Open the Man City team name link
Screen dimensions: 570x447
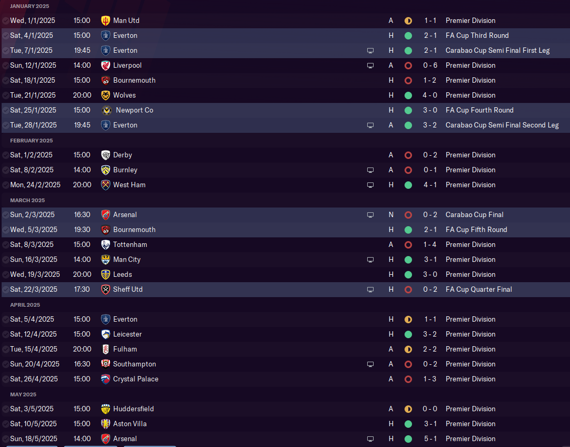pyautogui.click(x=126, y=259)
